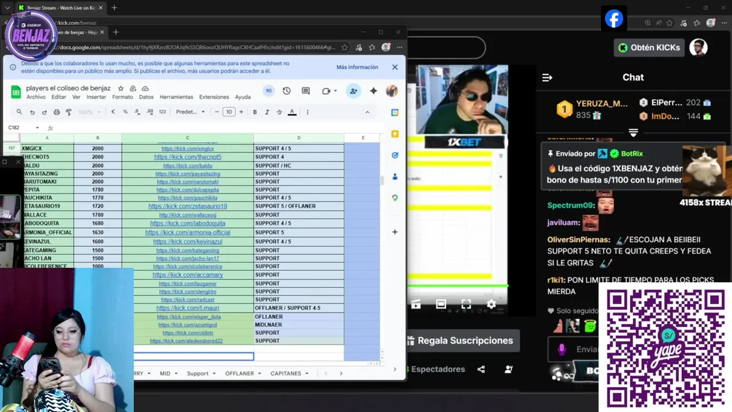Switch to the OFFLANER sheet tab
The height and width of the screenshot is (412, 732).
pyautogui.click(x=239, y=373)
